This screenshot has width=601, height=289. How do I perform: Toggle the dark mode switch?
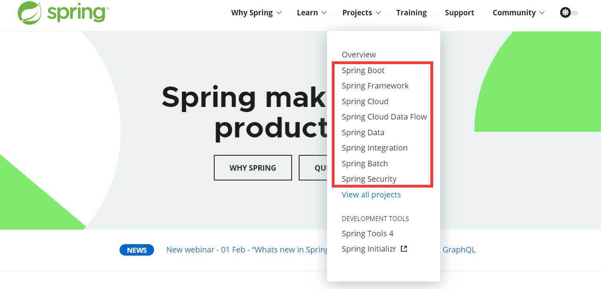(x=569, y=13)
